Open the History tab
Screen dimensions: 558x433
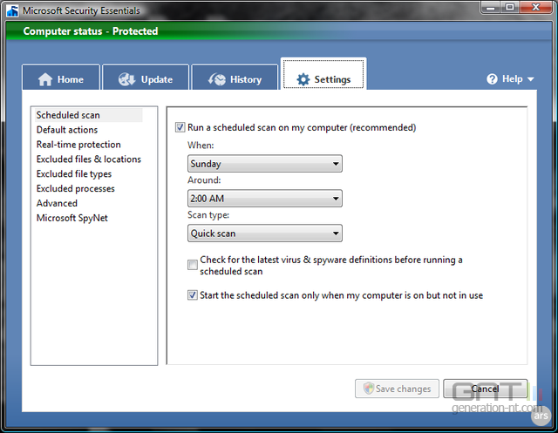tap(235, 78)
